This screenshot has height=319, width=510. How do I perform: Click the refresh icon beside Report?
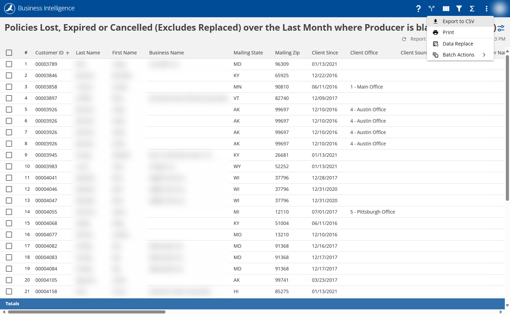point(404,39)
